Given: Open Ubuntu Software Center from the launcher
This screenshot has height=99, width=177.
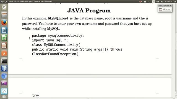Looking at the screenshot, I should pyautogui.click(x=4, y=53).
